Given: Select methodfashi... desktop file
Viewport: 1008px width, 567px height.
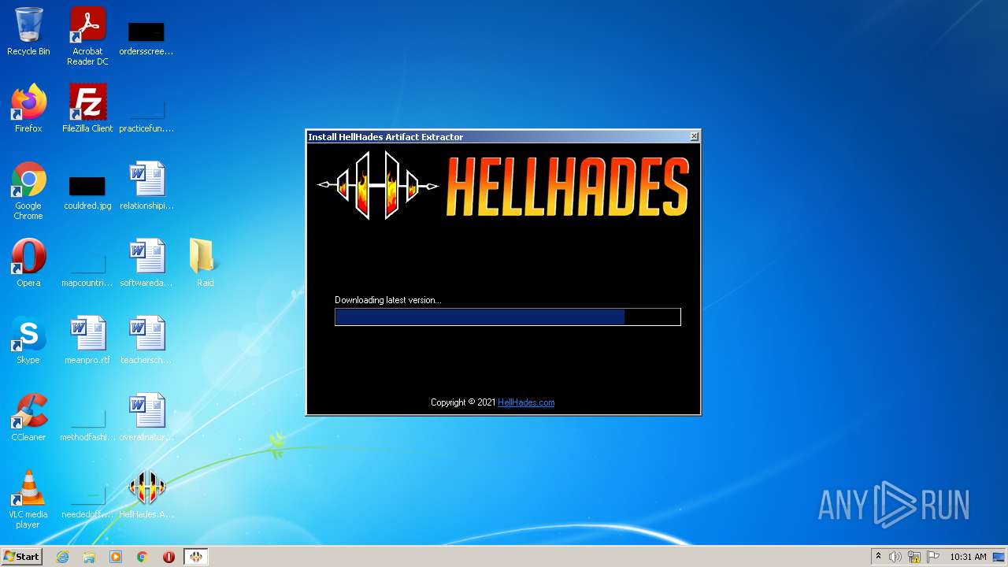Looking at the screenshot, I should (87, 424).
